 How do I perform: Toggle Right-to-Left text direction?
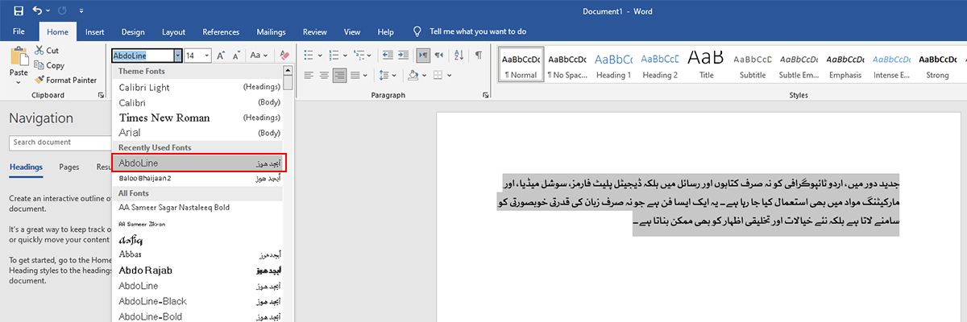coord(438,56)
